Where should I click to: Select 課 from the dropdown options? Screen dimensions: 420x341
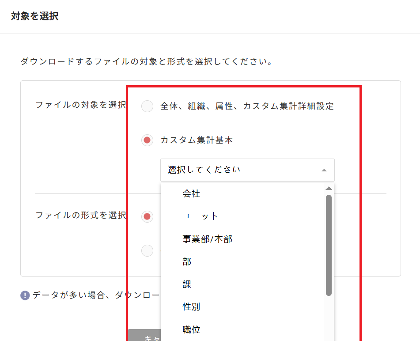pos(186,284)
